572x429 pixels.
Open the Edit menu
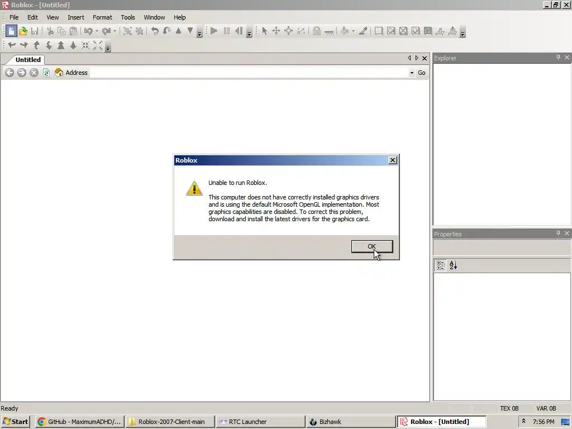(32, 17)
